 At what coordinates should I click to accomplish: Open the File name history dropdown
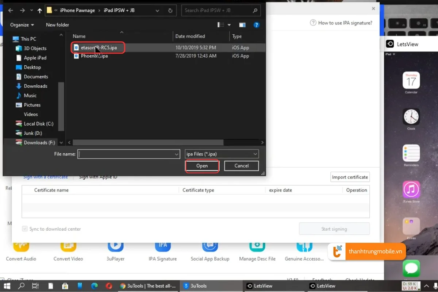177,154
